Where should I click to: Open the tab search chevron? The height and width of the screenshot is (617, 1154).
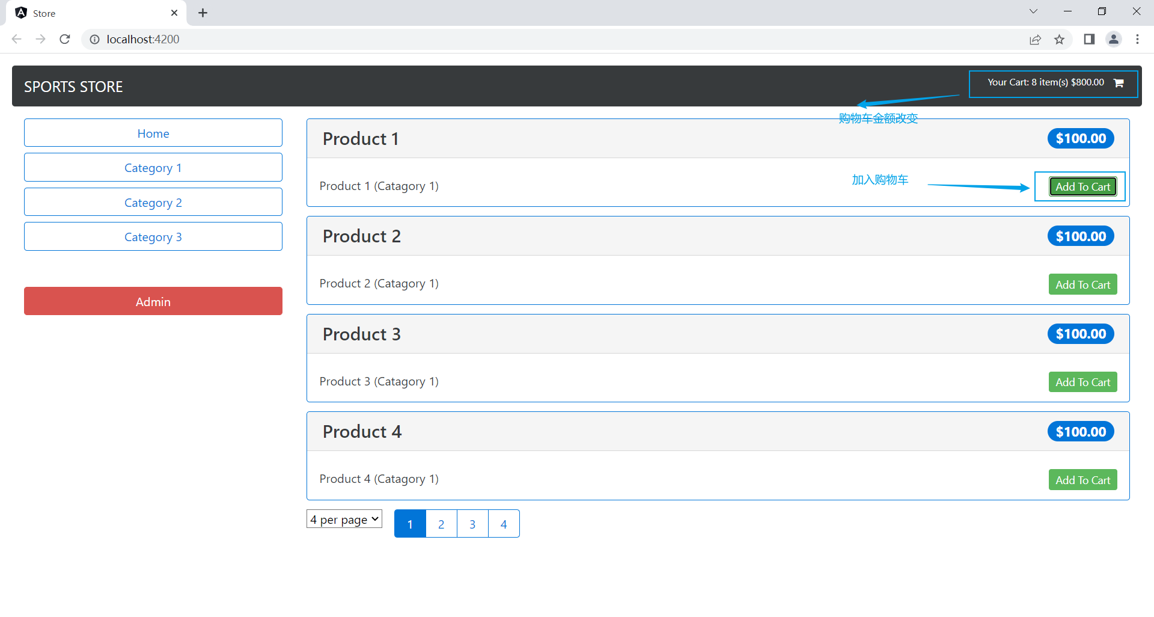click(x=1033, y=11)
